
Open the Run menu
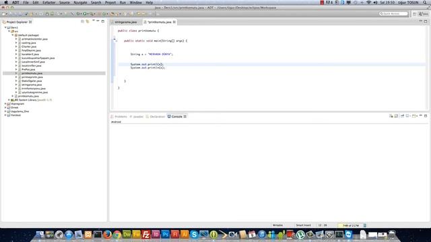tap(123, 3)
